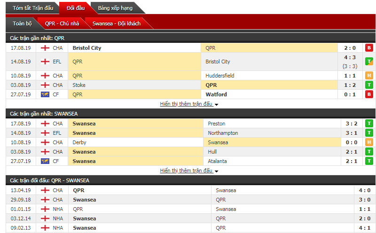The width and height of the screenshot is (376, 233).
Task: Click England flag in QPR vs Huddersfield row
Action: (x=45, y=76)
